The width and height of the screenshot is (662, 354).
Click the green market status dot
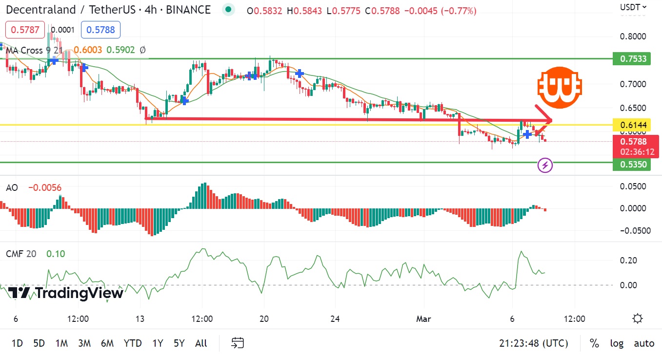coord(228,10)
